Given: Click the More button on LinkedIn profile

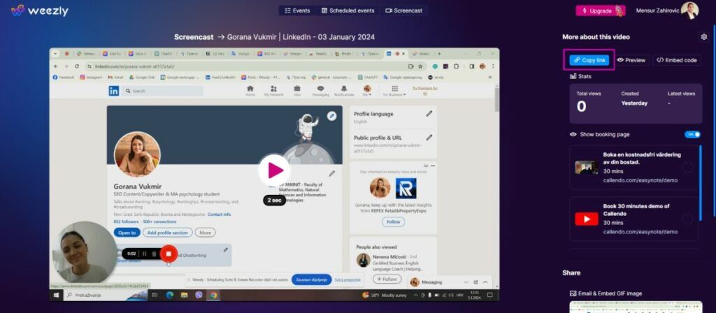Looking at the screenshot, I should 205,233.
